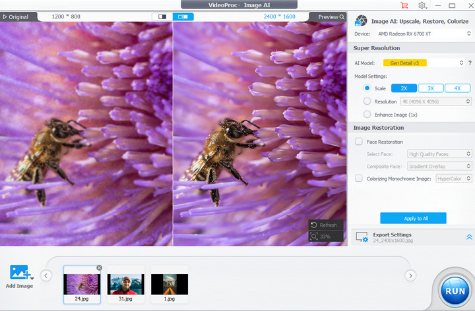Click the Original tab label
This screenshot has width=475, height=311.
[18, 17]
